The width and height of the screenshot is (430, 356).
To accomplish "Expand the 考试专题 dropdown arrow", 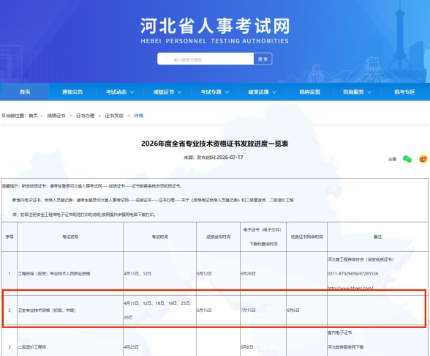I will click(227, 92).
